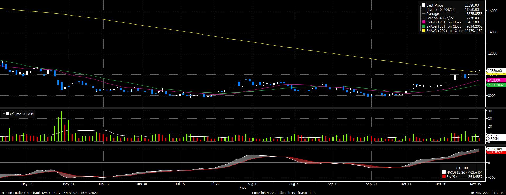Click the green 9034.2002 axis tag
This screenshot has width=506, height=195.
tap(496, 85)
